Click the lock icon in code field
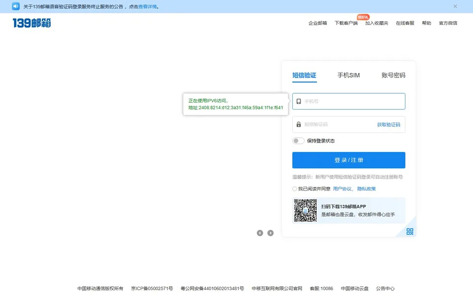The width and height of the screenshot is (473, 296). coord(299,124)
